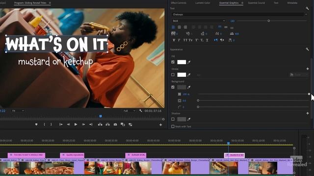Align text vertically to center
Image resolution: width=314 pixels, height=176 pixels.
[x=226, y=27]
